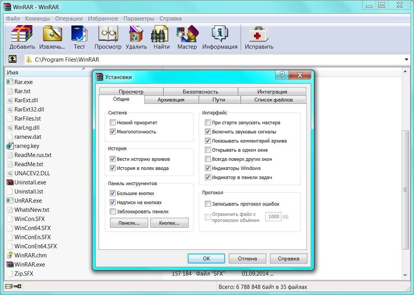Toggle Надписи на кнопках checkbox
This screenshot has height=295, width=414.
(x=113, y=203)
